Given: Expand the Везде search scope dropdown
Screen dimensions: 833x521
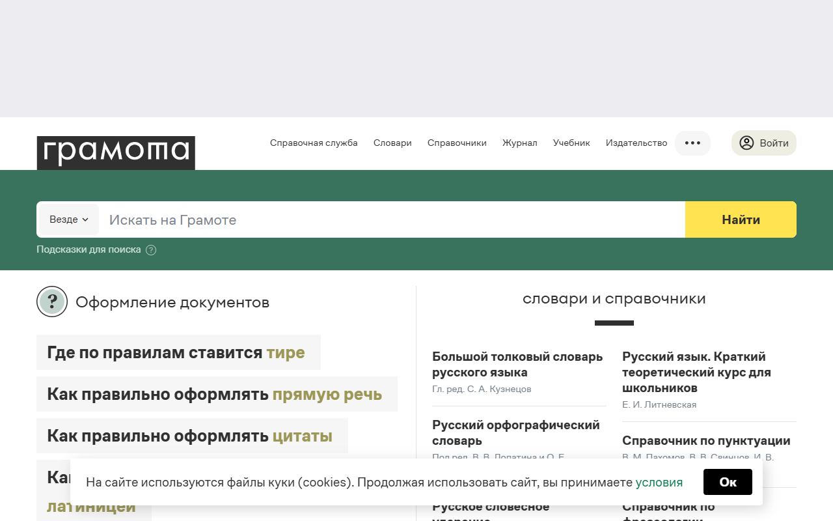Looking at the screenshot, I should point(69,219).
